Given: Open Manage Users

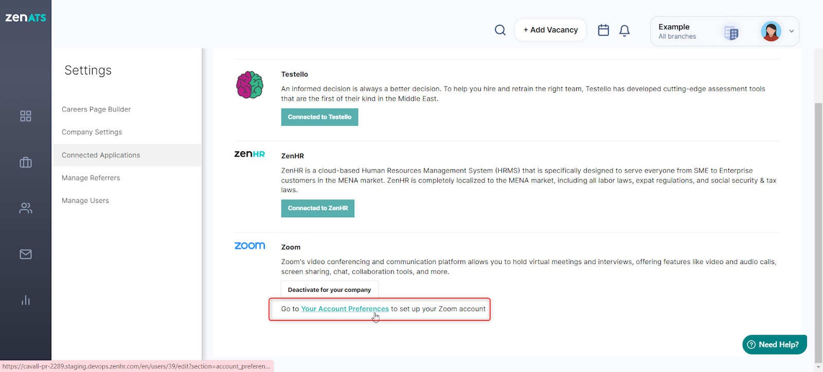Looking at the screenshot, I should pos(85,200).
